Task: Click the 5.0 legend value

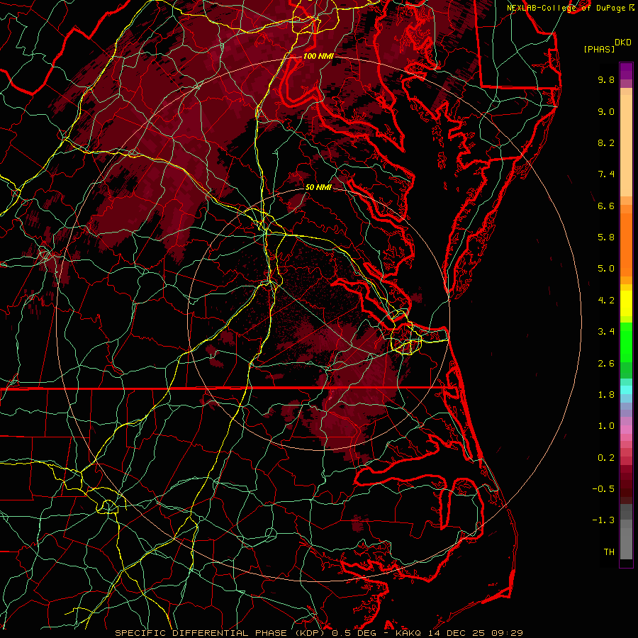Action: click(606, 269)
